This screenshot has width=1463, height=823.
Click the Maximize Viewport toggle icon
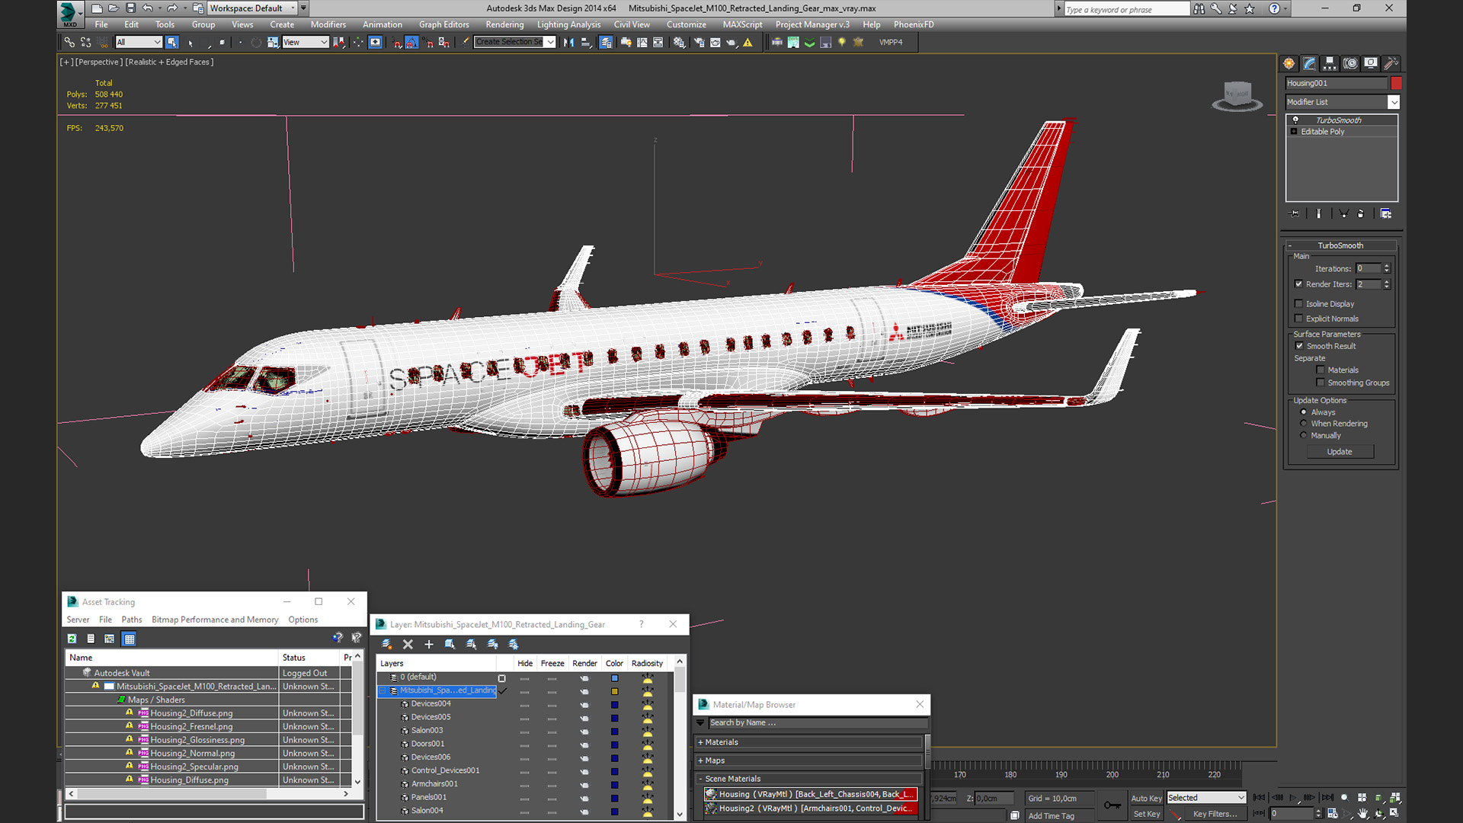(1394, 814)
